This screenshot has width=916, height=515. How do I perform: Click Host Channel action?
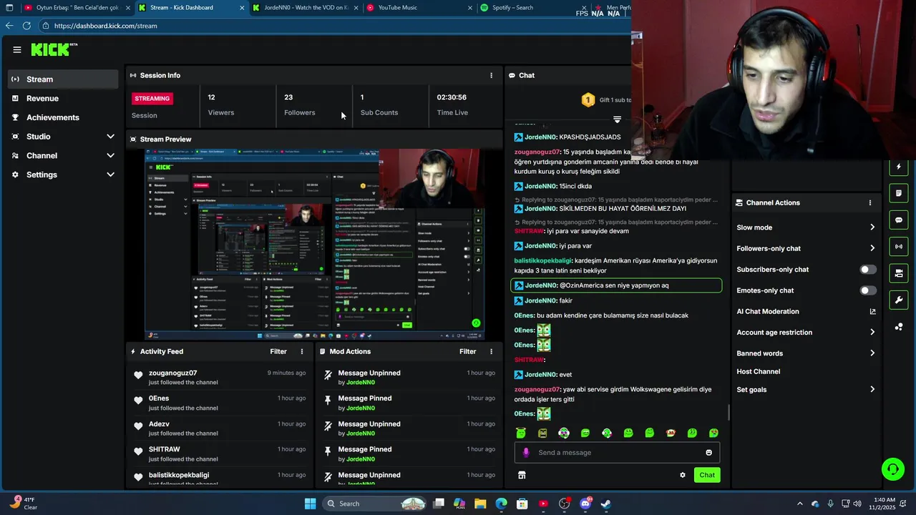tap(758, 371)
